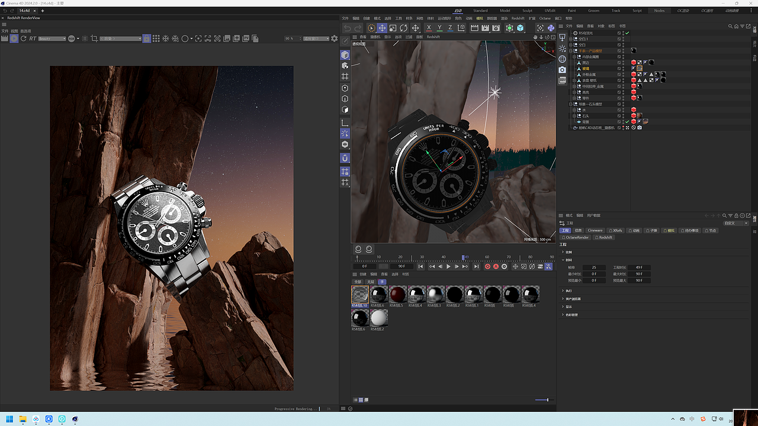This screenshot has width=758, height=426.
Task: Click the 帧率 field showing 25
Action: (594, 267)
